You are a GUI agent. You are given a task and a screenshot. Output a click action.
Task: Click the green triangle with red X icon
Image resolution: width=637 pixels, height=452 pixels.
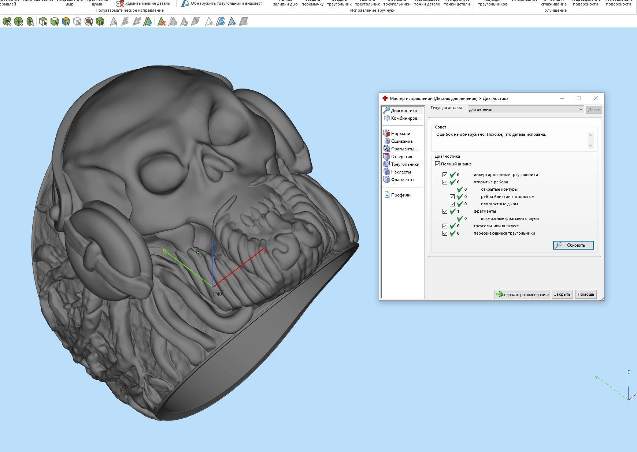(x=161, y=22)
